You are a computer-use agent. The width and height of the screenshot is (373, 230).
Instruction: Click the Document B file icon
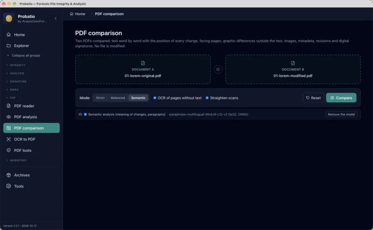click(293, 63)
